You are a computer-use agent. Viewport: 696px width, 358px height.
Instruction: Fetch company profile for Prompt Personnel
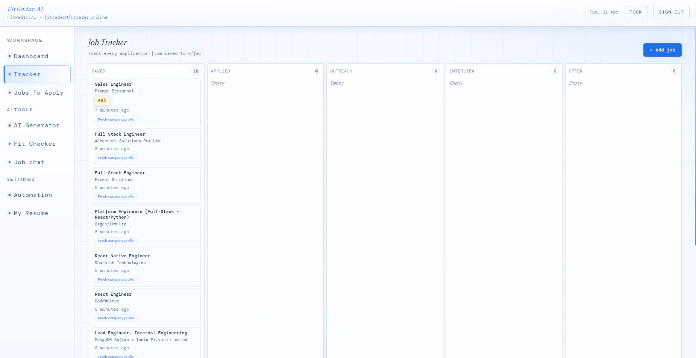pos(116,119)
